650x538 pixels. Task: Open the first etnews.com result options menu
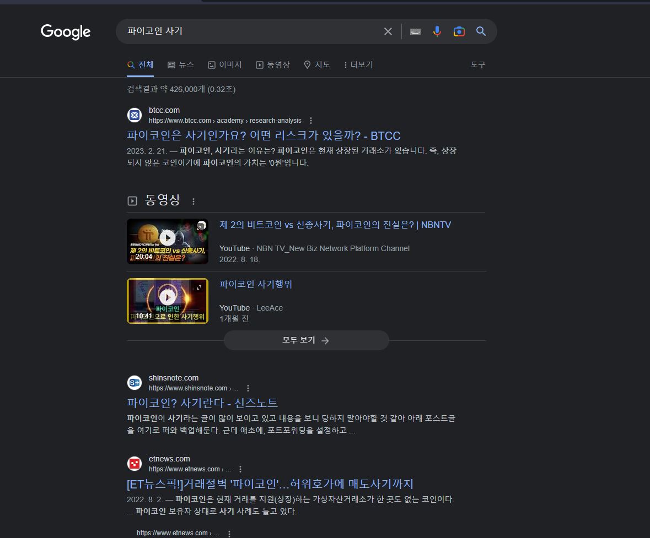pyautogui.click(x=240, y=469)
